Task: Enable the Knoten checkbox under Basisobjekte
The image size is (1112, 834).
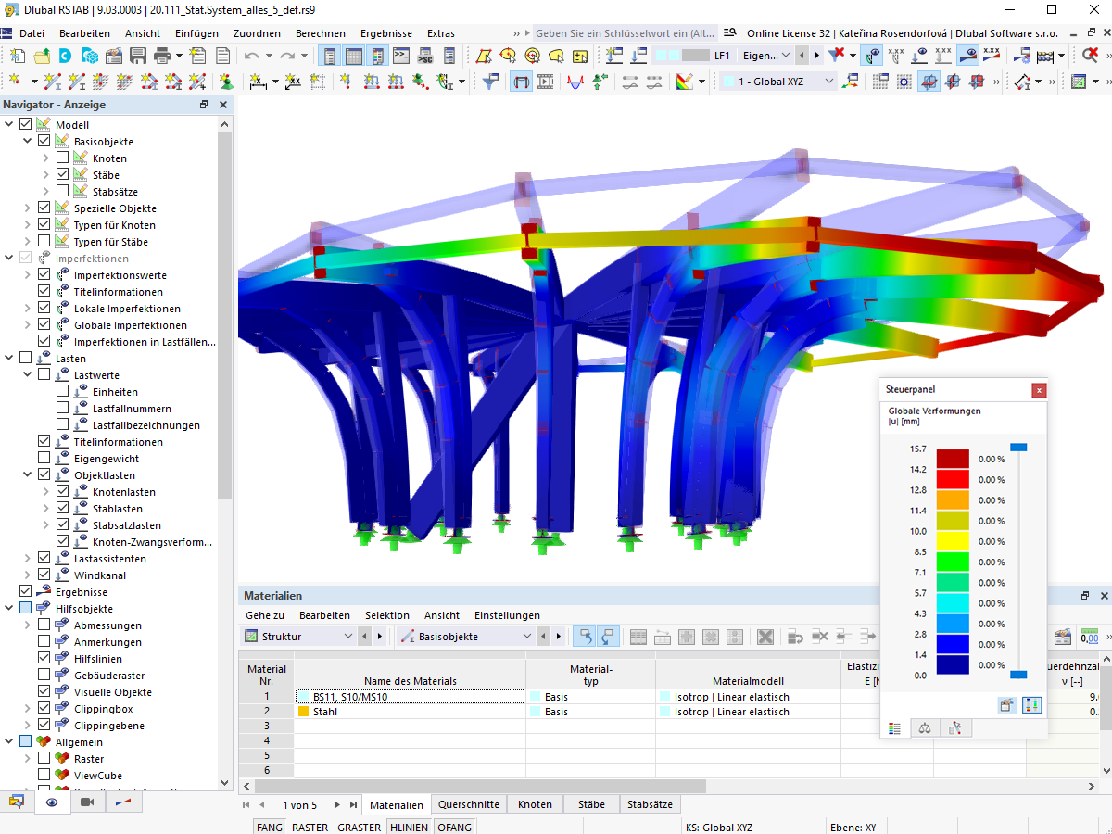Action: [62, 158]
